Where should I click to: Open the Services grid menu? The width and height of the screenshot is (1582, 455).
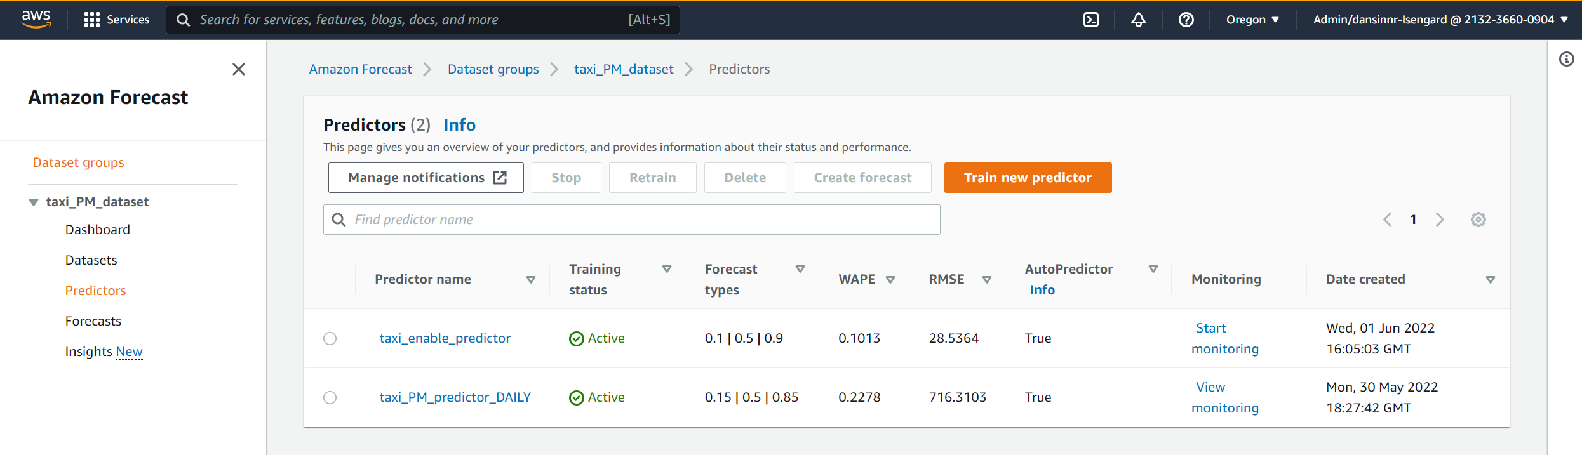point(116,20)
